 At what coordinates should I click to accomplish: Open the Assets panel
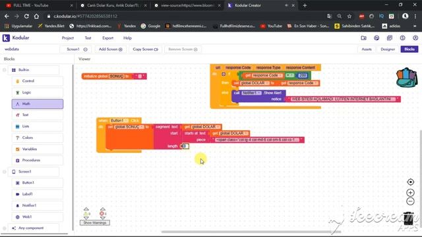pos(367,49)
